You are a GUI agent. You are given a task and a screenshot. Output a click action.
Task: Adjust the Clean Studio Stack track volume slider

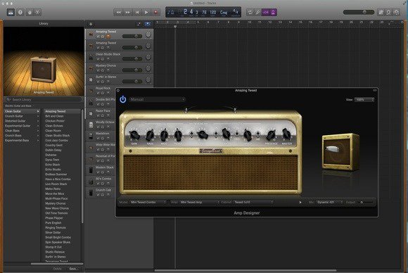[132, 59]
